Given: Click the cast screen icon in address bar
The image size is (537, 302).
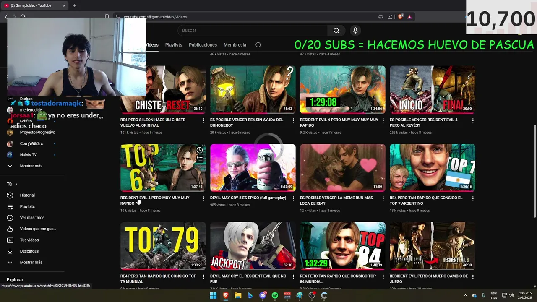Looking at the screenshot, I should tap(381, 17).
